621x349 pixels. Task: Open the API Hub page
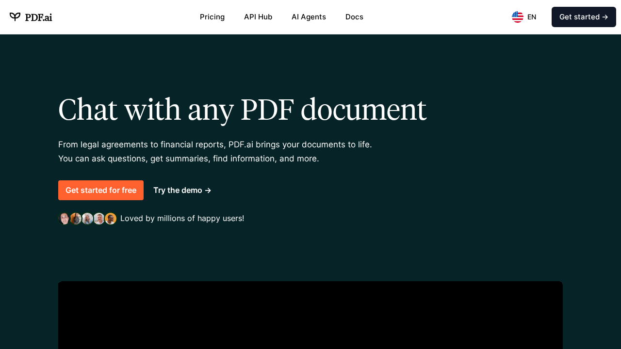point(258,16)
